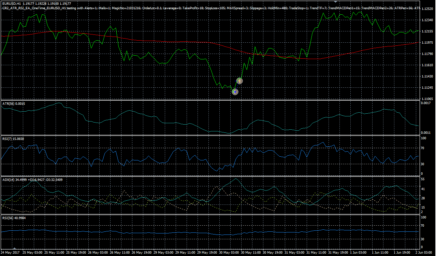
Task: Select the EURUSD,H1 symbol label
Action: click(11, 3)
